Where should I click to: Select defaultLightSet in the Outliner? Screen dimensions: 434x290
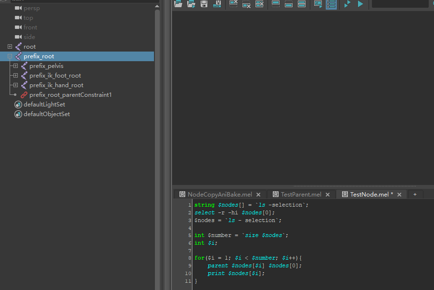(44, 105)
